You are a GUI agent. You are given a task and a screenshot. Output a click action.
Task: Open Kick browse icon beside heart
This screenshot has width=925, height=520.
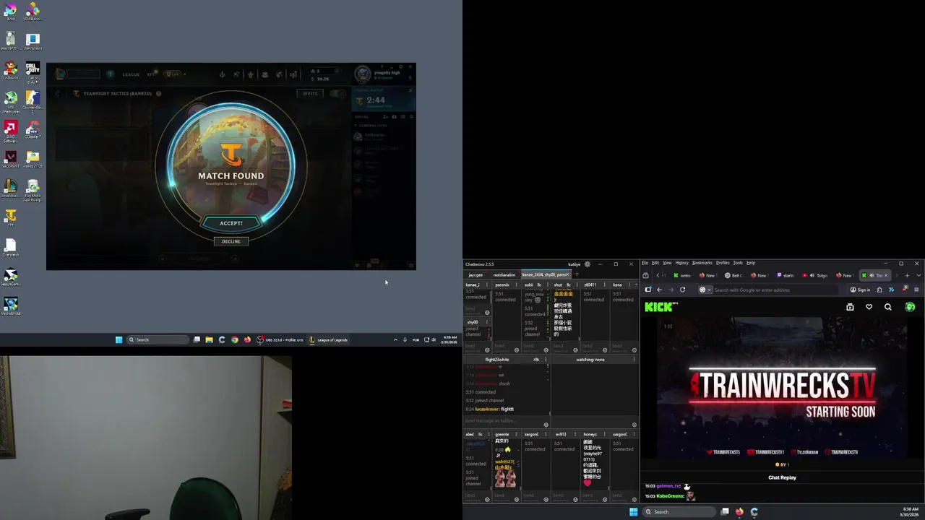(x=850, y=307)
